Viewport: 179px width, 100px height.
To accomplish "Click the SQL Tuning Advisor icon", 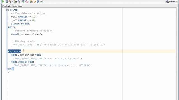I will [19, 2].
